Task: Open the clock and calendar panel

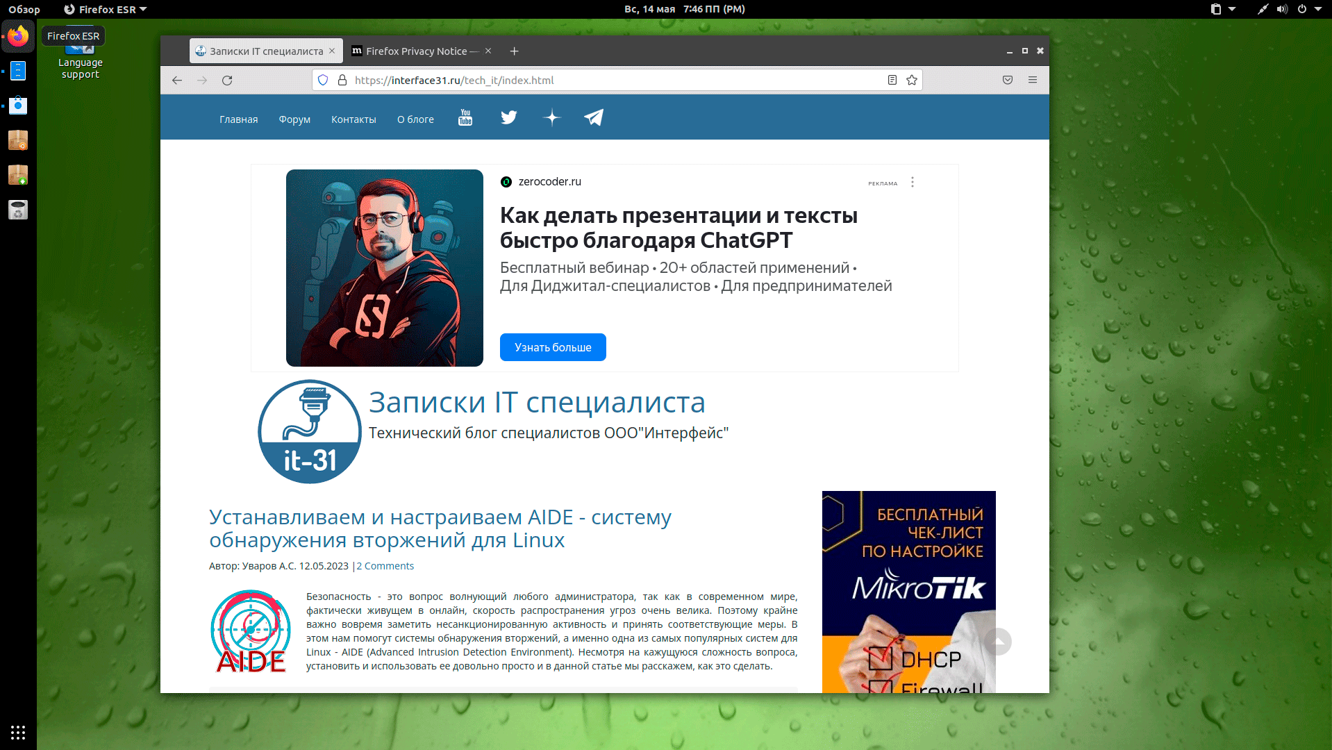Action: pos(685,9)
